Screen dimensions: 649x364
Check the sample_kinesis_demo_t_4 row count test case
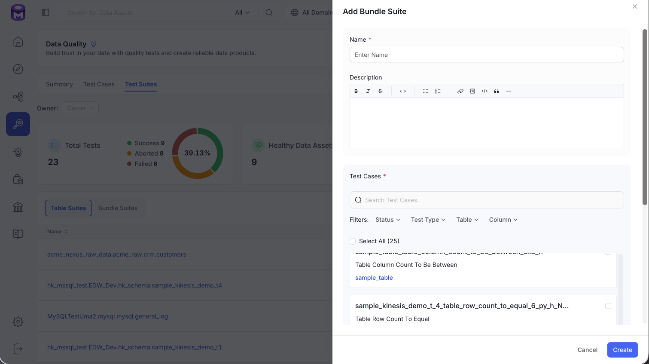(x=608, y=306)
